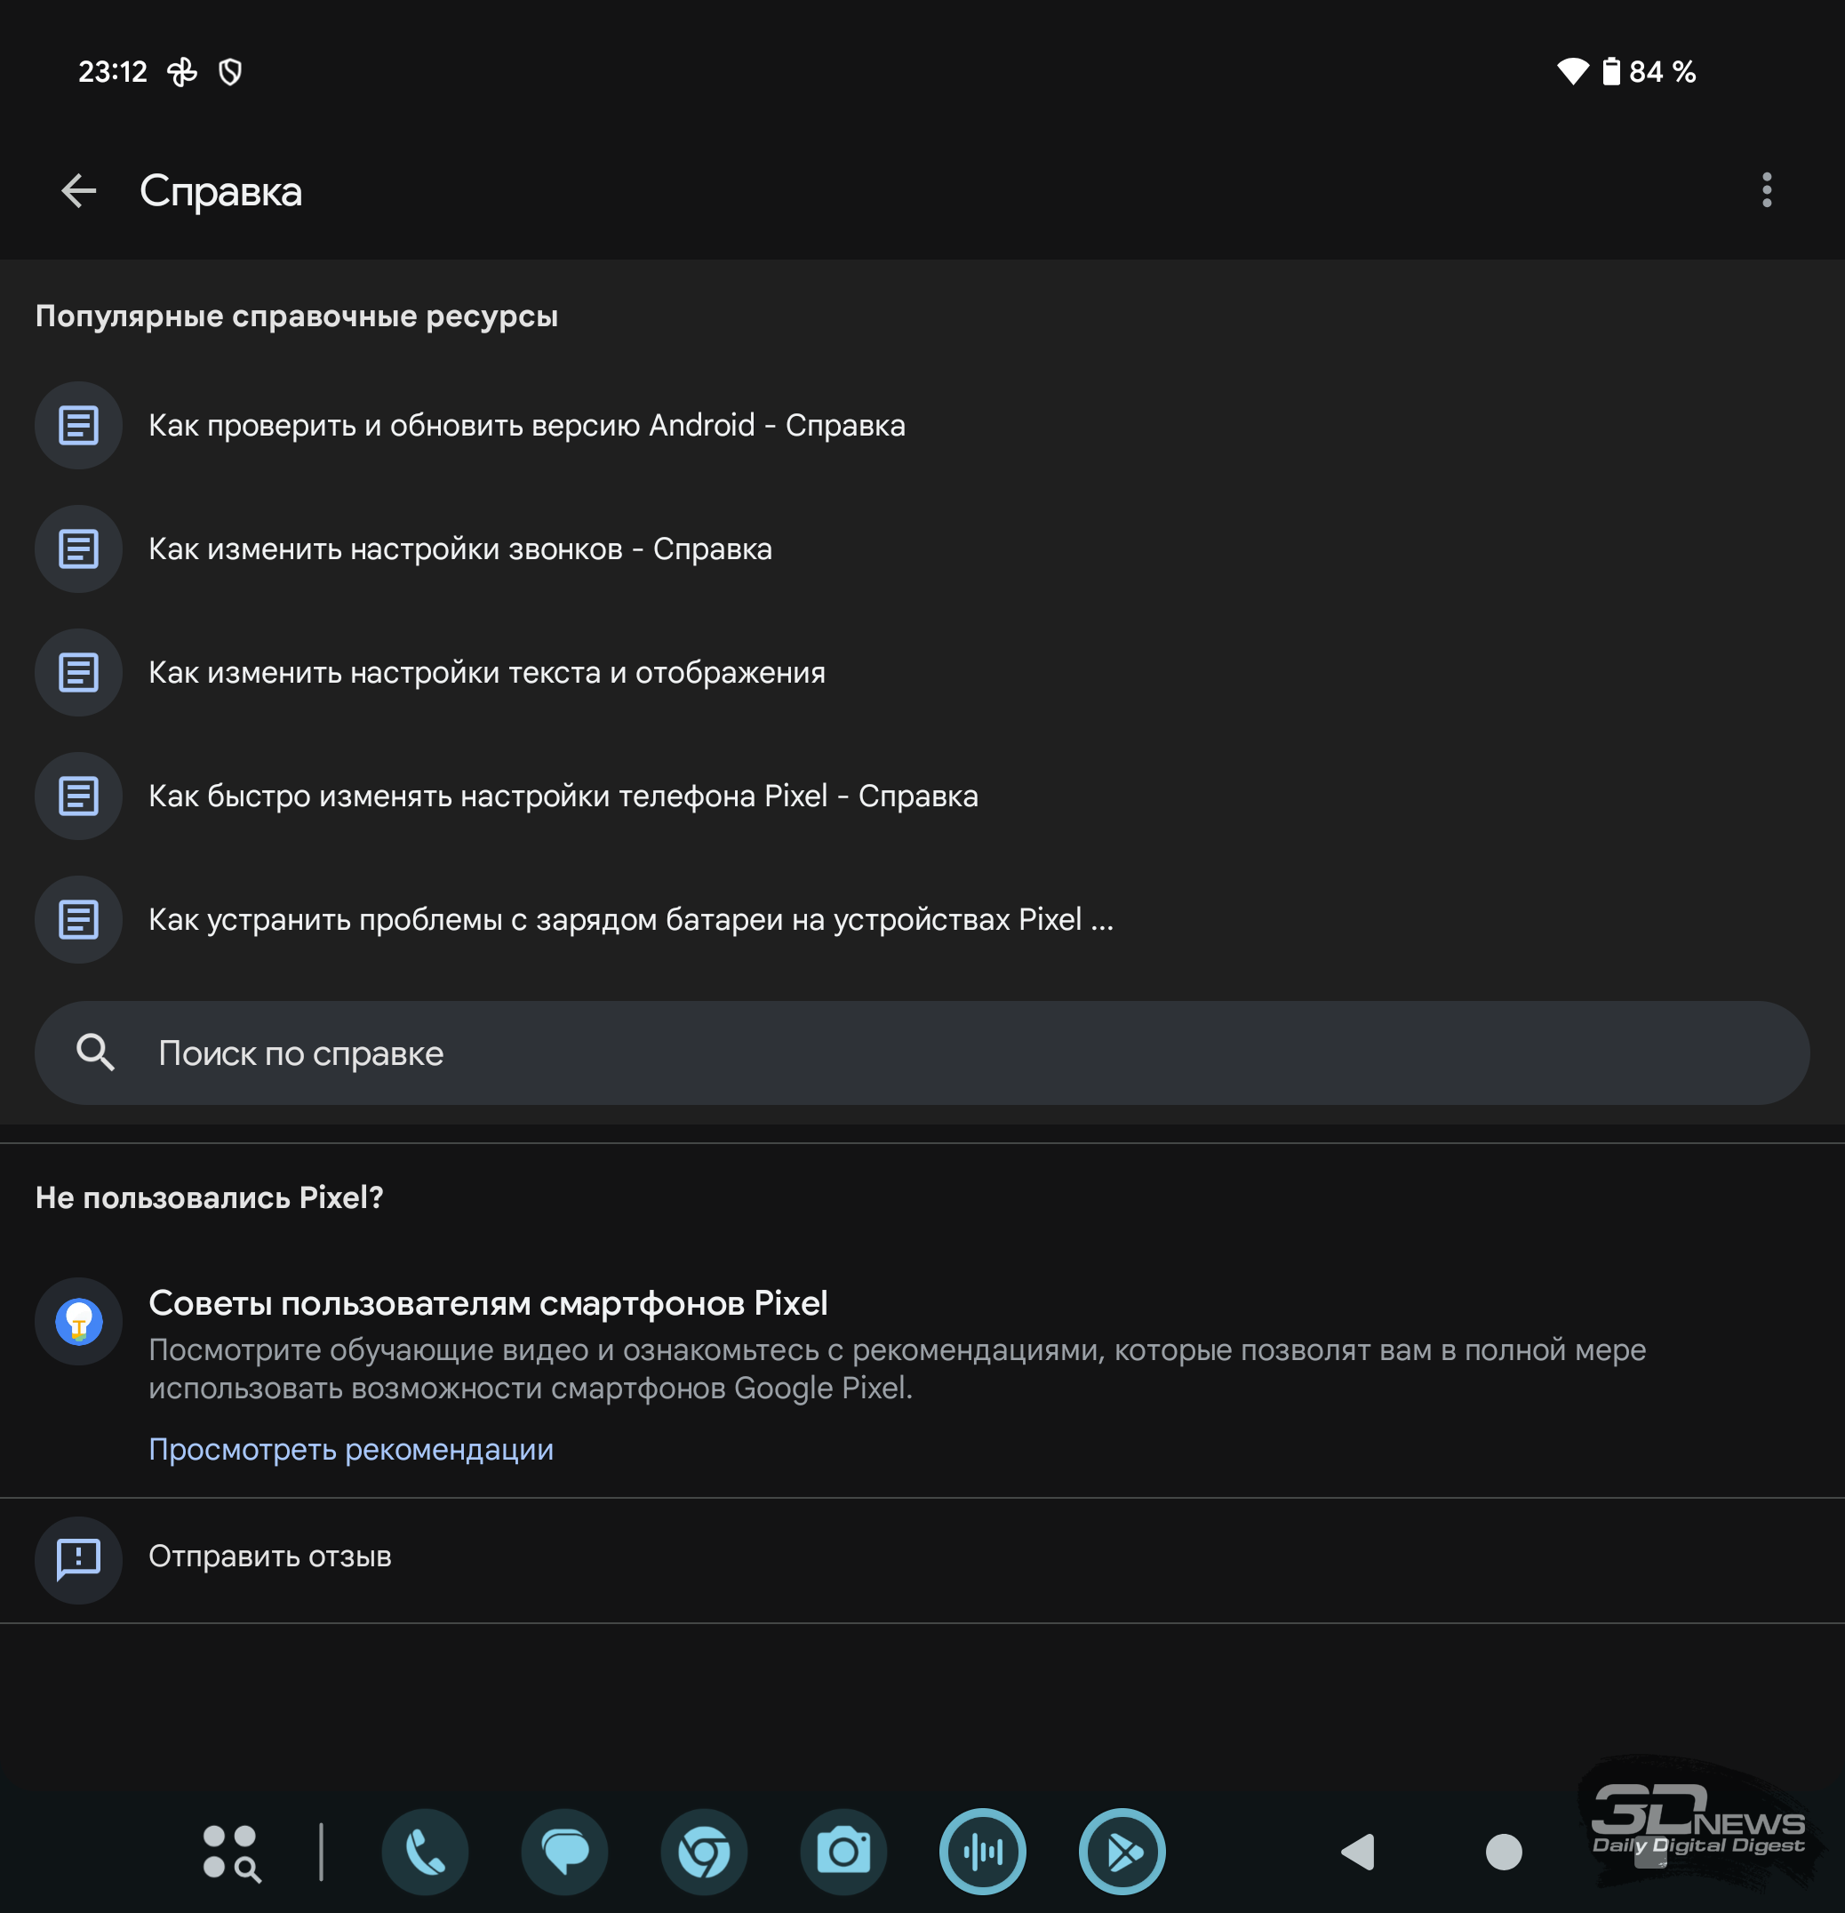
Task: Launch the Messages app from taskbar
Action: 565,1852
